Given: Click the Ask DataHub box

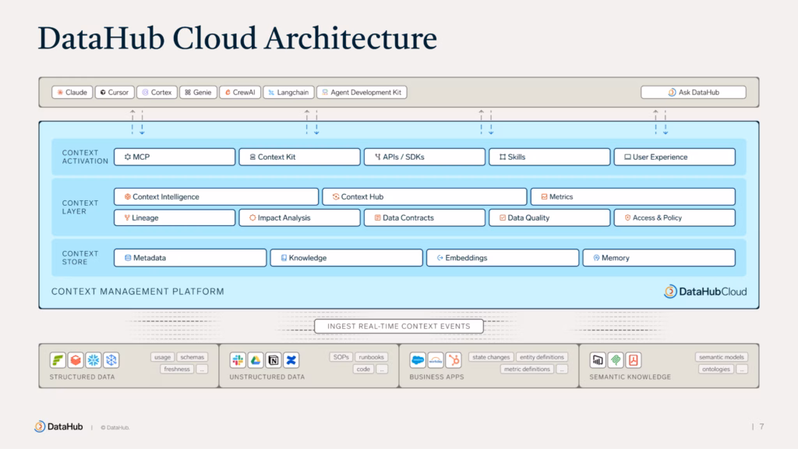Looking at the screenshot, I should point(693,92).
